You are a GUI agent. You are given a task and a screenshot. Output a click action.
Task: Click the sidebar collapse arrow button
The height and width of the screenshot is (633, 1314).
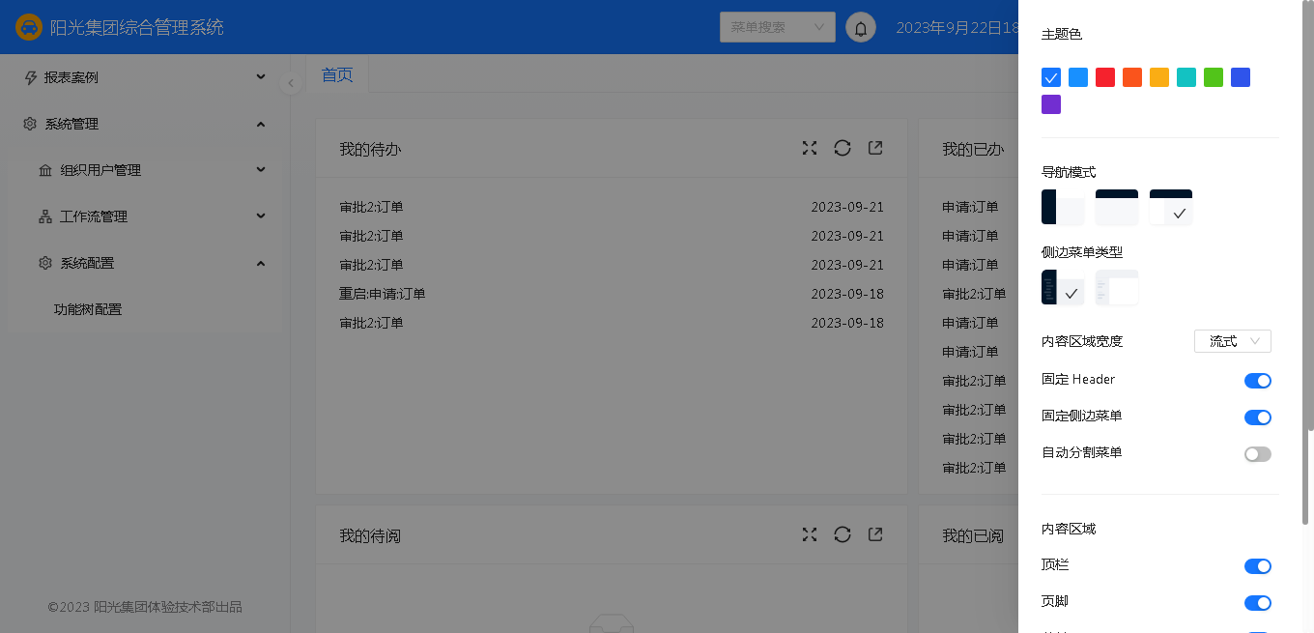pyautogui.click(x=291, y=84)
